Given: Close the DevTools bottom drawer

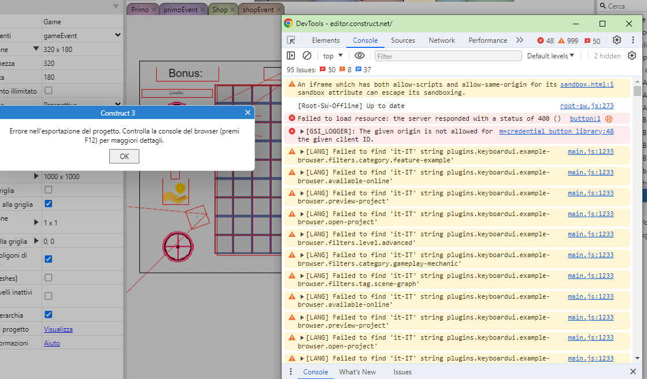Looking at the screenshot, I should tap(633, 371).
